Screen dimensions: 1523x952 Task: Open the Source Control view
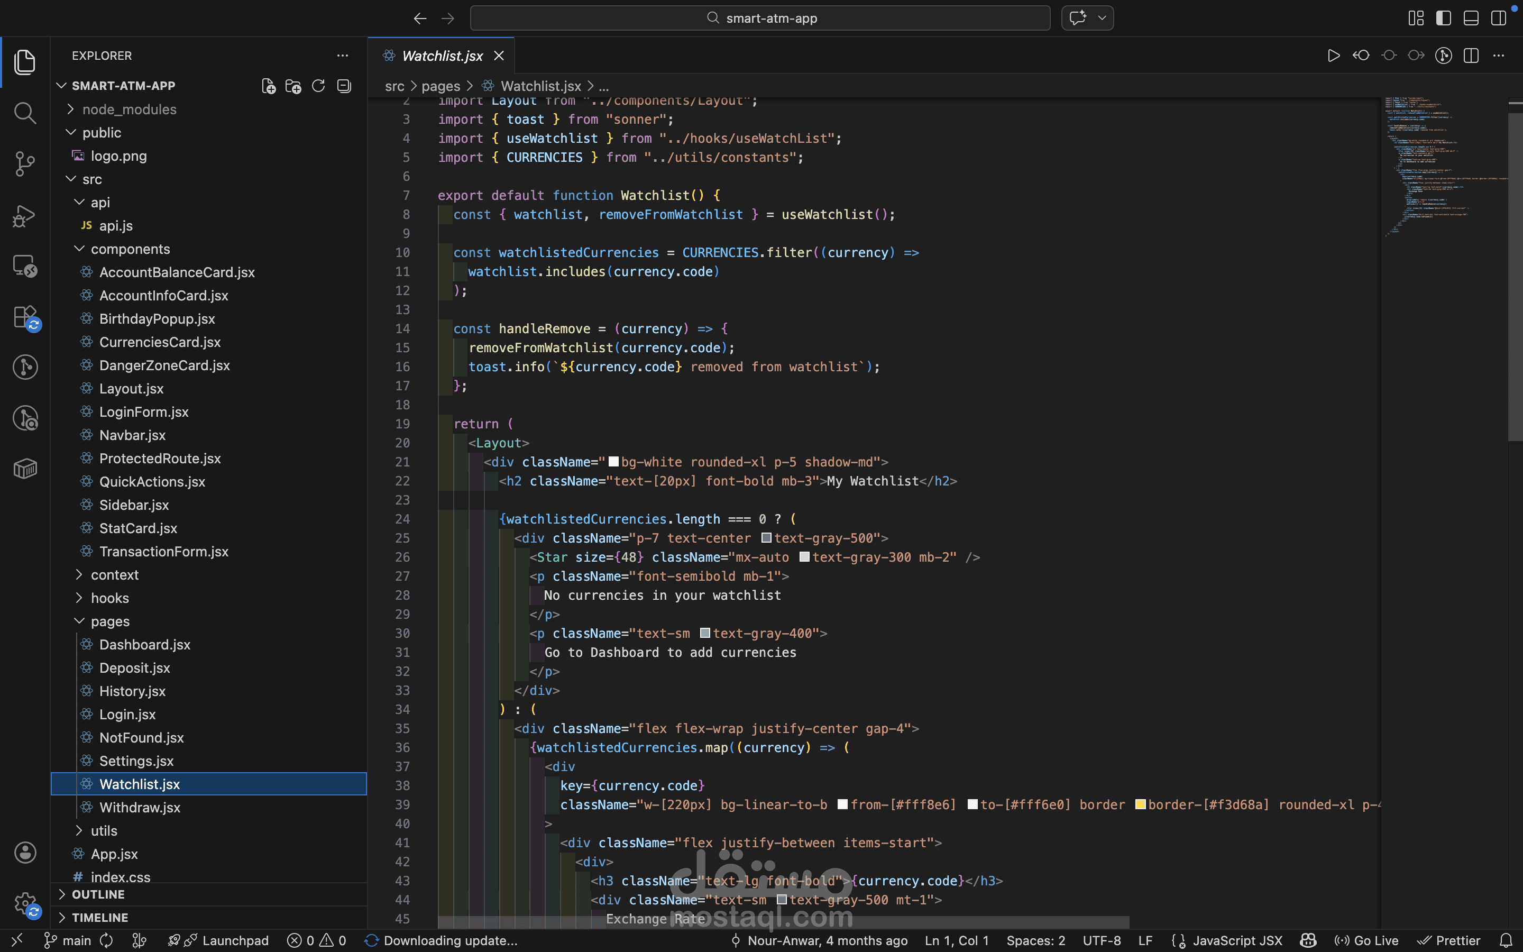24,164
